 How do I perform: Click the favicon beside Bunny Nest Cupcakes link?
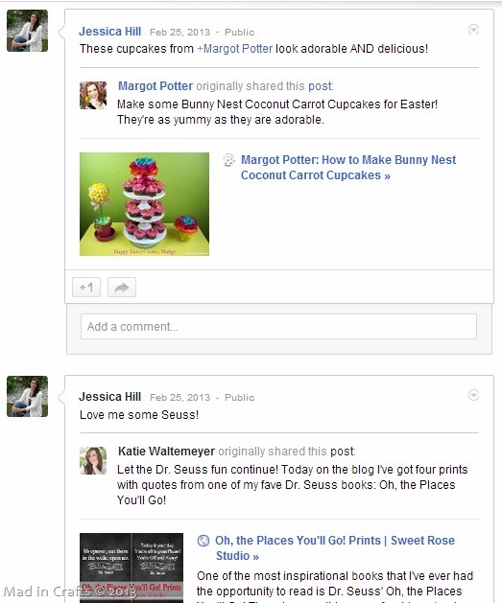tap(229, 160)
